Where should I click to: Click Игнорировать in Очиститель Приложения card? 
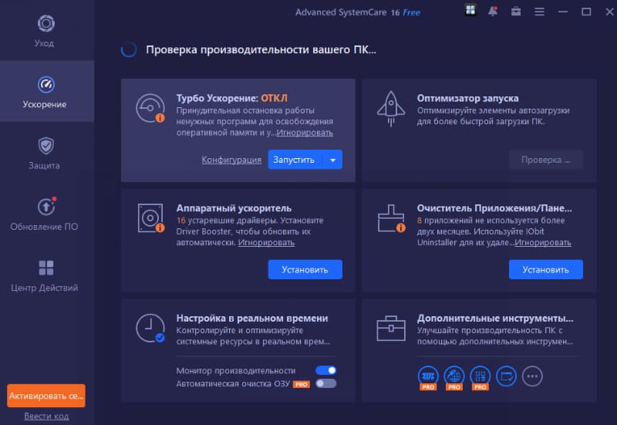(x=543, y=243)
